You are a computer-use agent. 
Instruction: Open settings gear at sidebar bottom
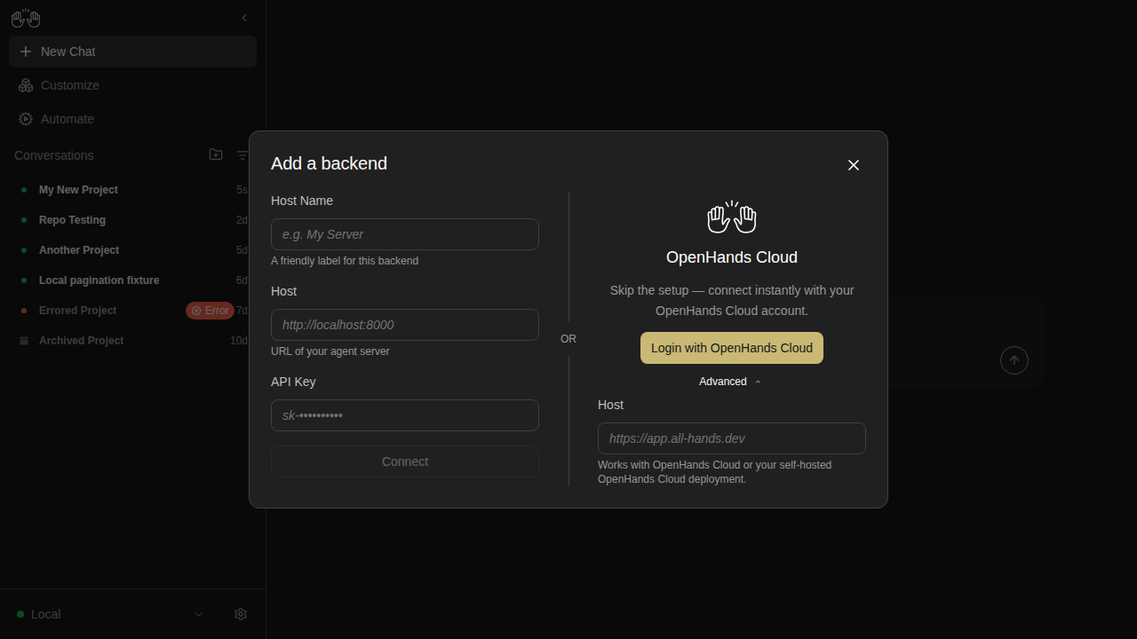coord(241,614)
